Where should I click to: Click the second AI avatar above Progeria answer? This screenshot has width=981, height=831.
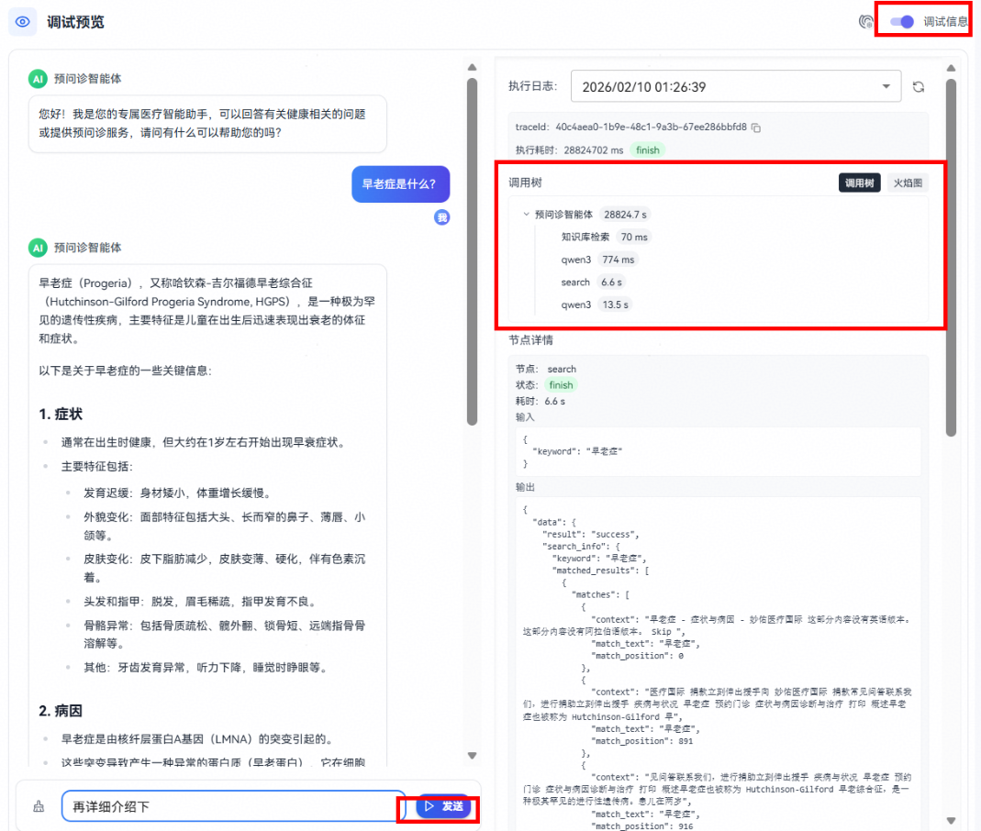point(38,248)
